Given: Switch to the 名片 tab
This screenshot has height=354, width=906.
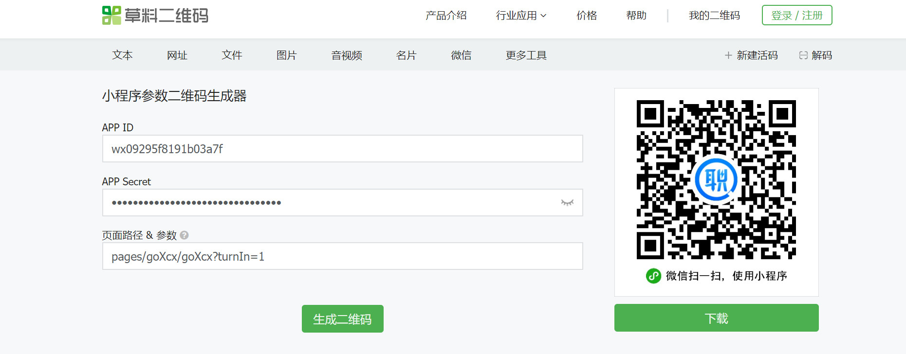Looking at the screenshot, I should [x=406, y=55].
